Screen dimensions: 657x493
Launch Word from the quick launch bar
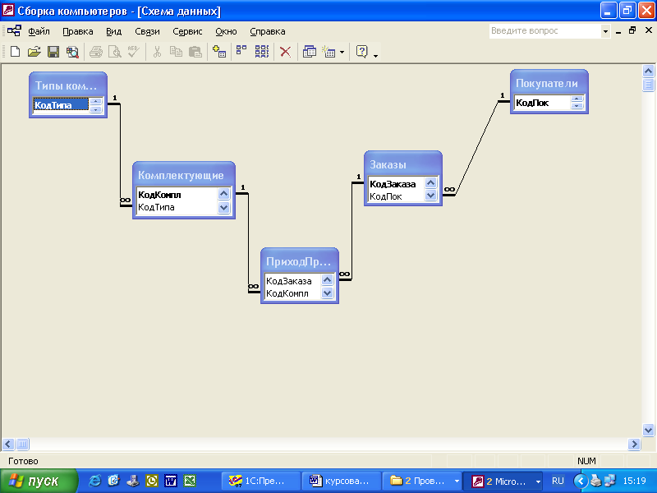171,481
